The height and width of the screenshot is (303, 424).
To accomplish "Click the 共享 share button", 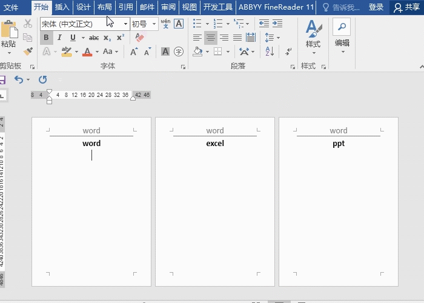I will pyautogui.click(x=406, y=7).
